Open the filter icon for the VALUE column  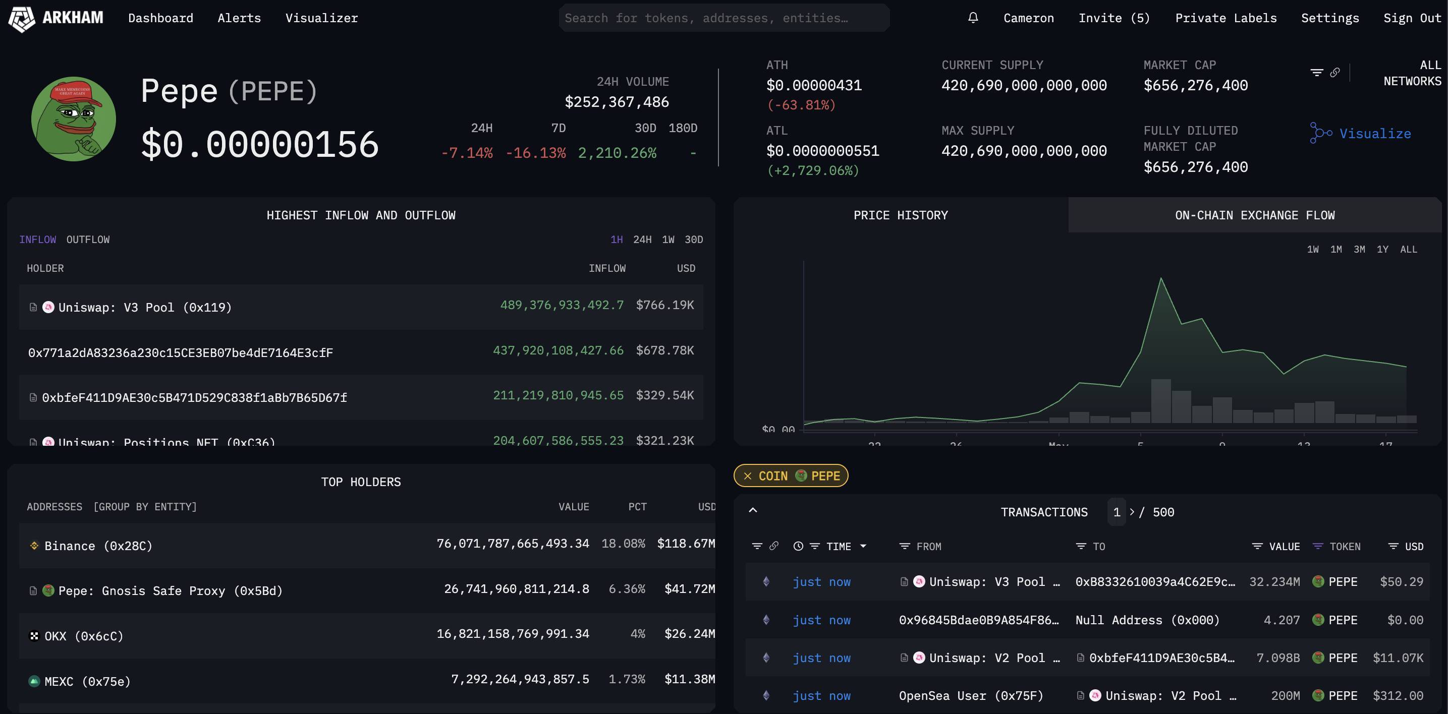coord(1257,546)
